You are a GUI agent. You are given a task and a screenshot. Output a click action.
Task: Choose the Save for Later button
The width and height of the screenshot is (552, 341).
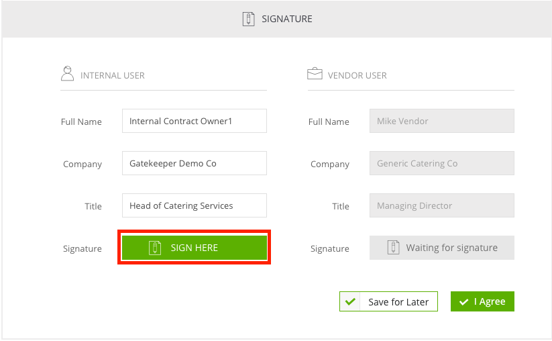click(x=388, y=301)
